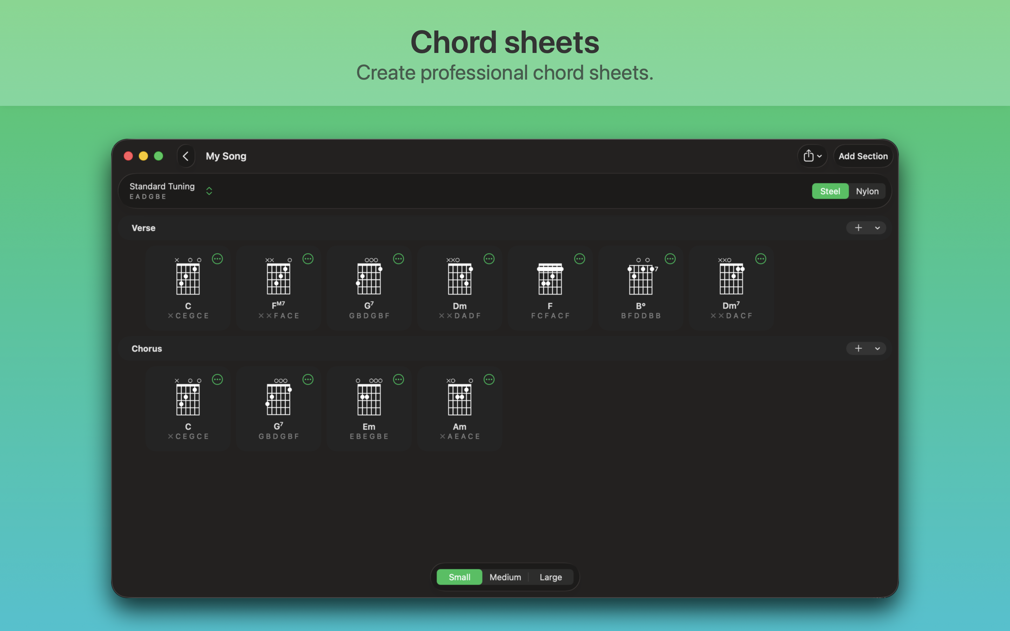Click the Verse section title
The image size is (1010, 631).
point(143,228)
